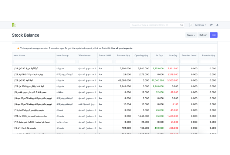
Task: Click the search magnifier icon
Action: pos(182,25)
